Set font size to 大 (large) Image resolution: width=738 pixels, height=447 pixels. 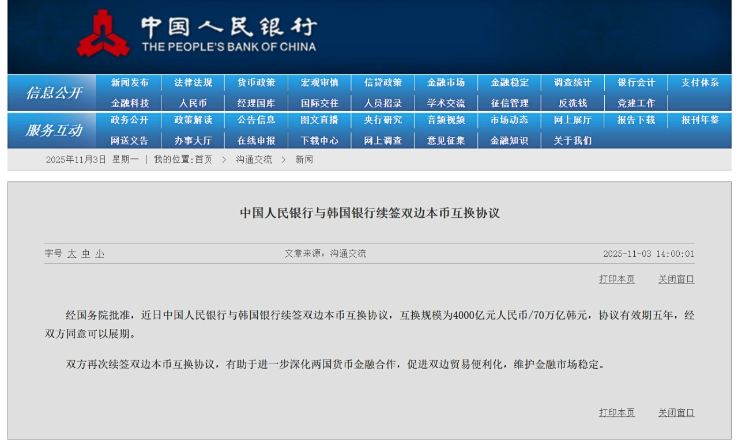click(x=71, y=253)
